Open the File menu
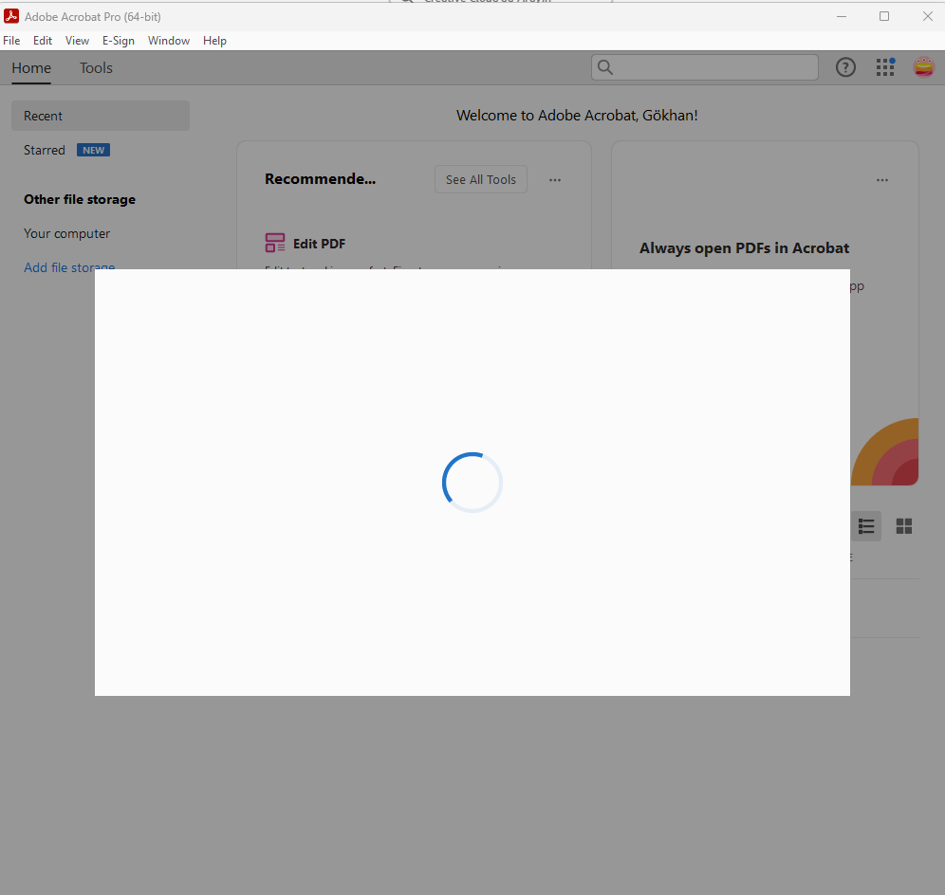The height and width of the screenshot is (895, 945). pyautogui.click(x=11, y=41)
